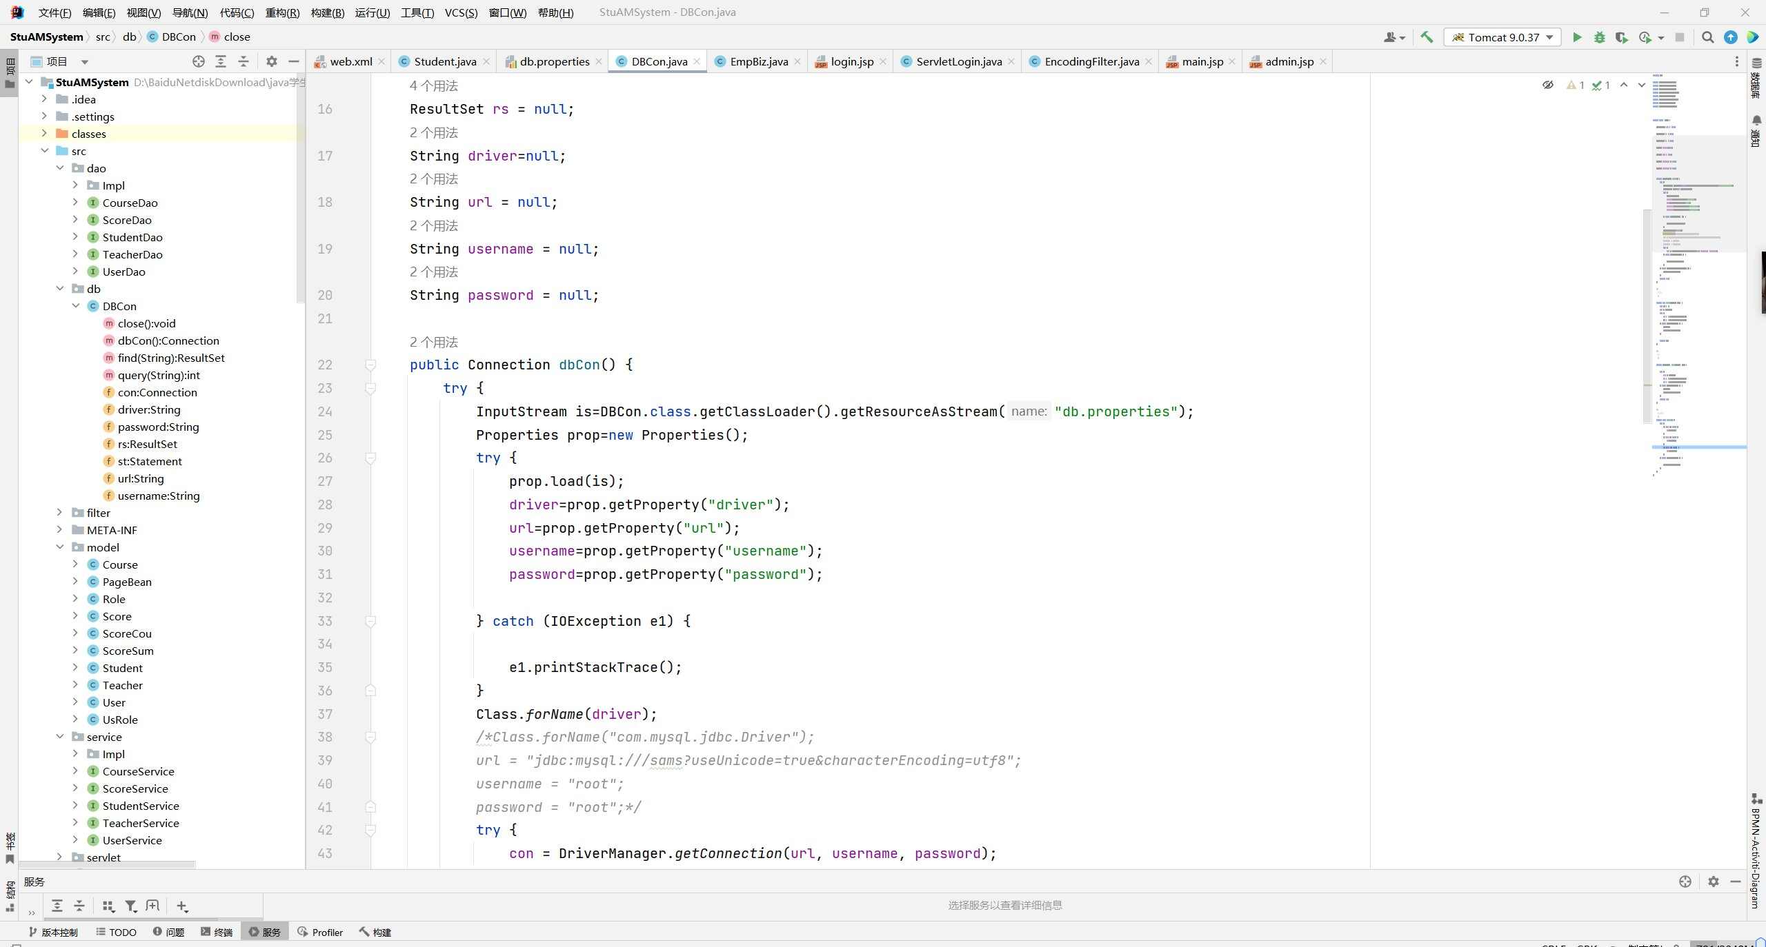Click the editor code minimap

[1698, 276]
